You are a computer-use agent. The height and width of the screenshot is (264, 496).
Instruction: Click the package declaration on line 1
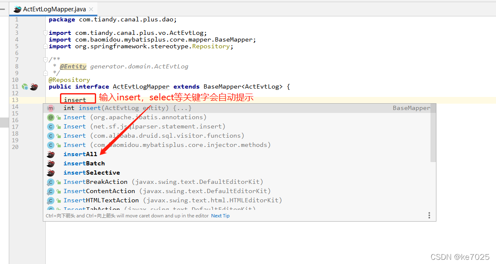coord(112,20)
